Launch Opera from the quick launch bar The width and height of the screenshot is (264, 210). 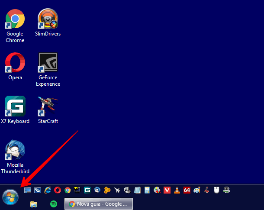point(58,190)
